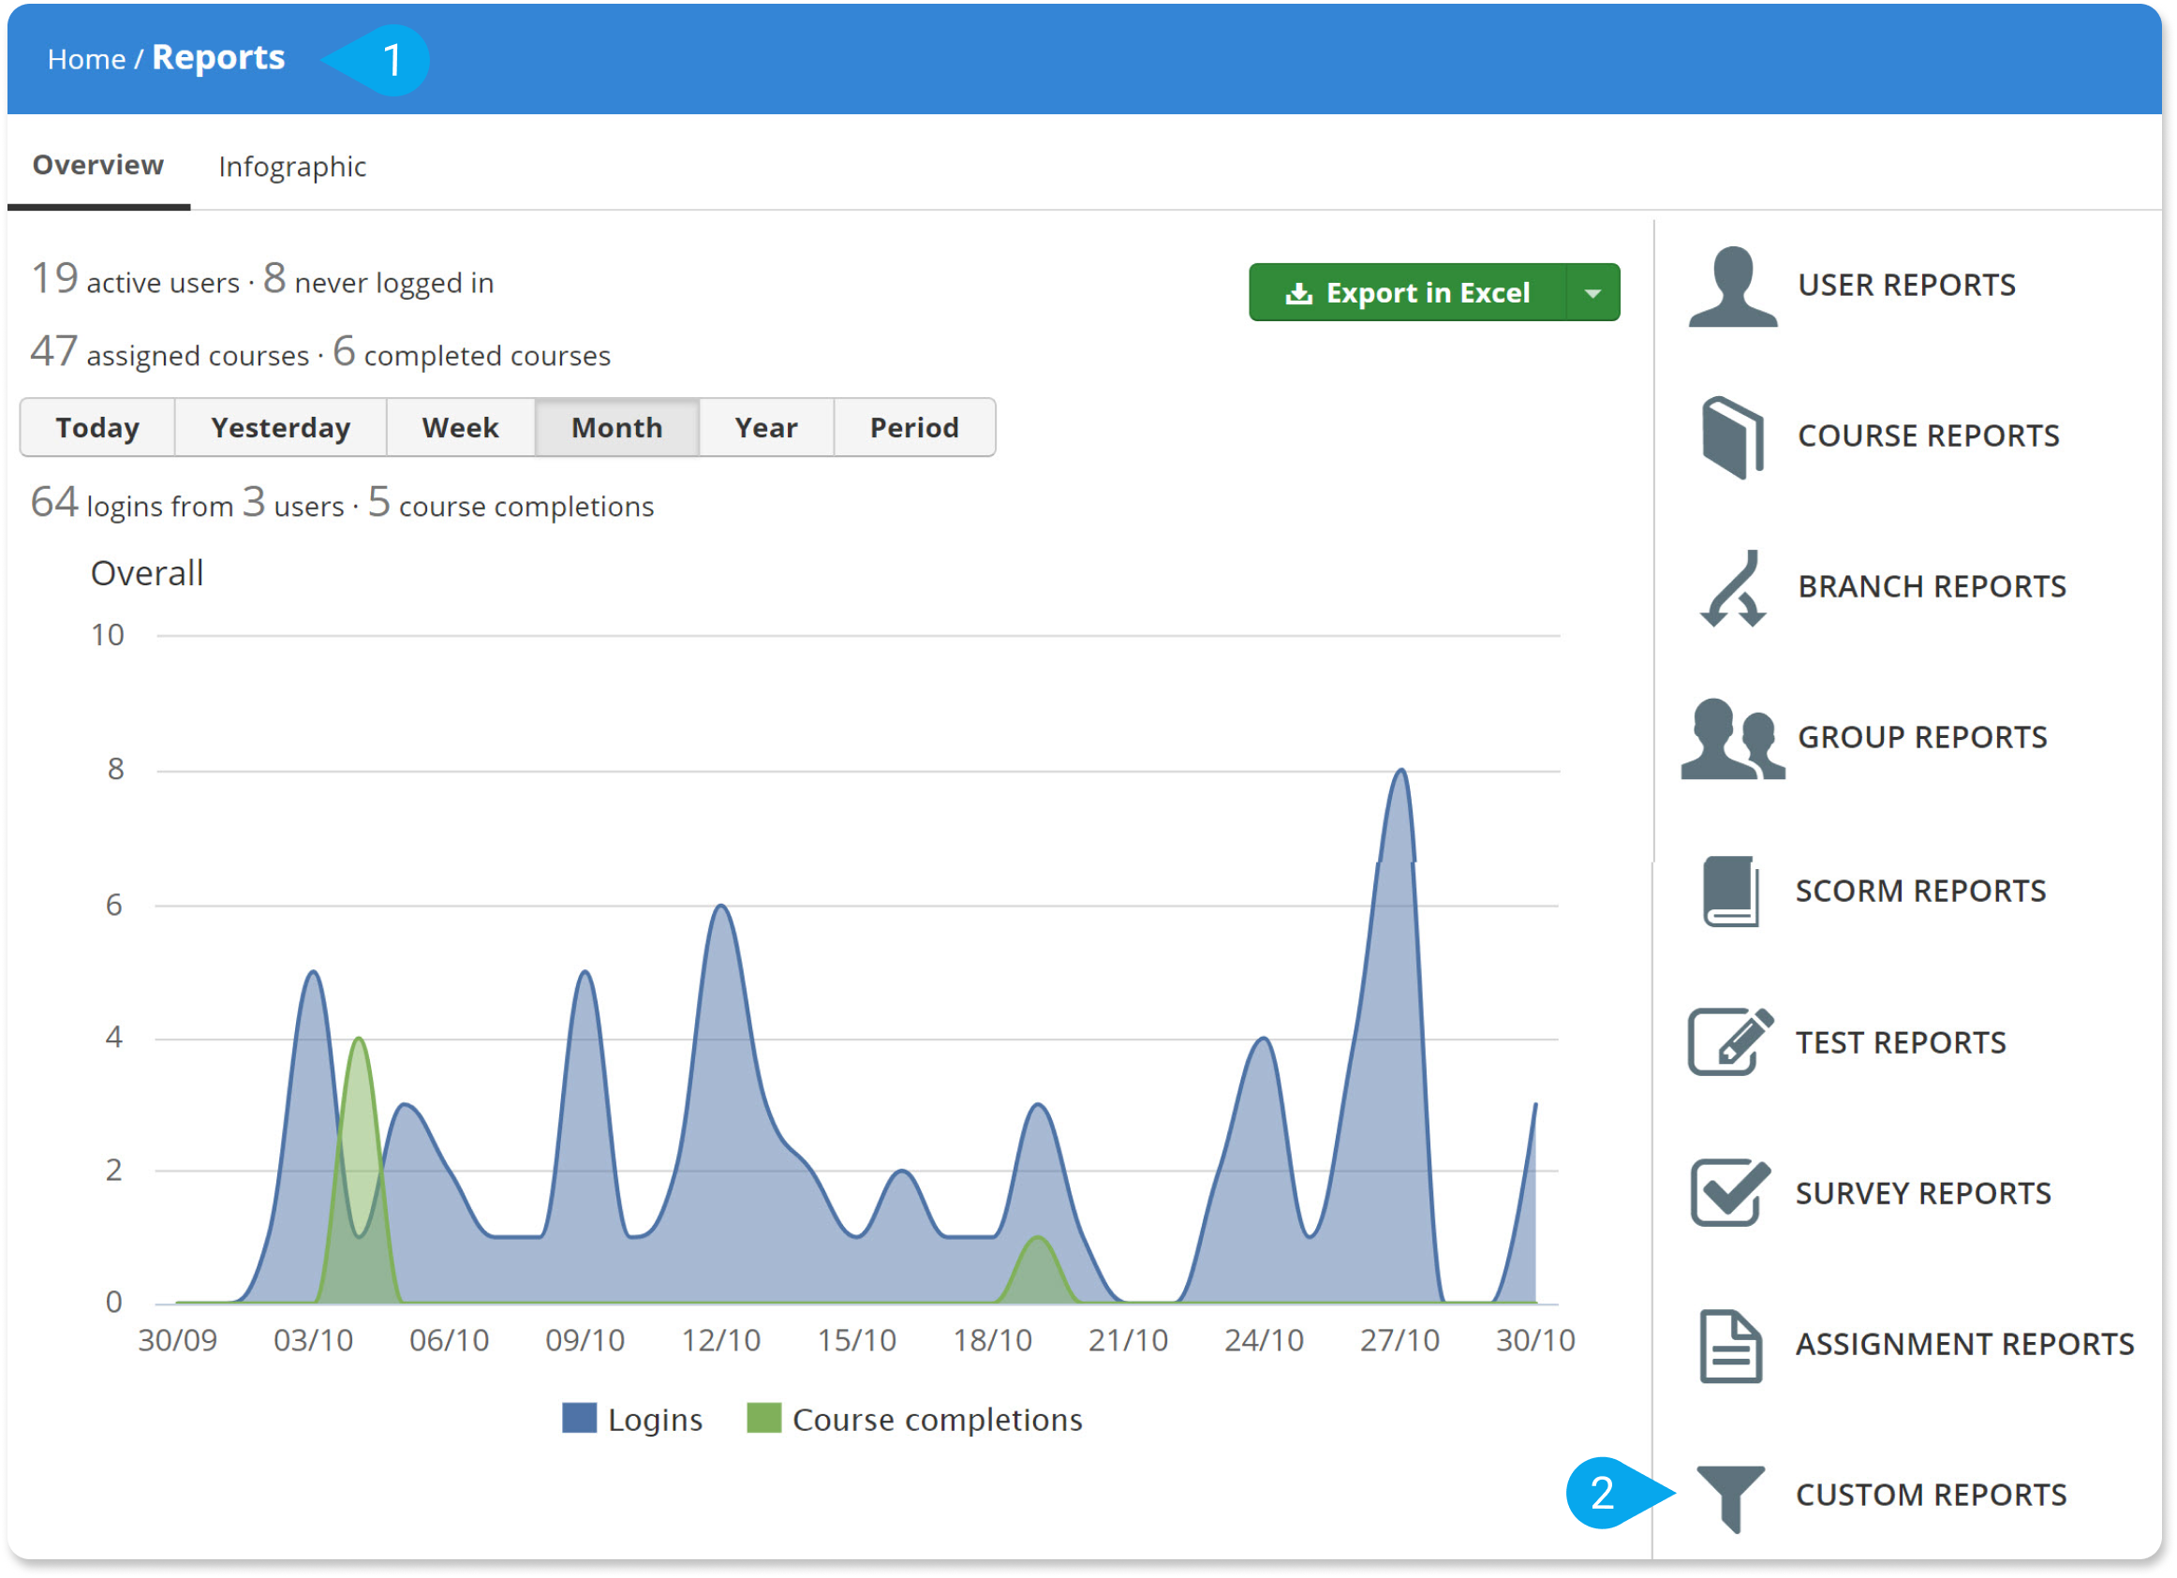Expand the Export in Excel dropdown arrow

pos(1592,293)
